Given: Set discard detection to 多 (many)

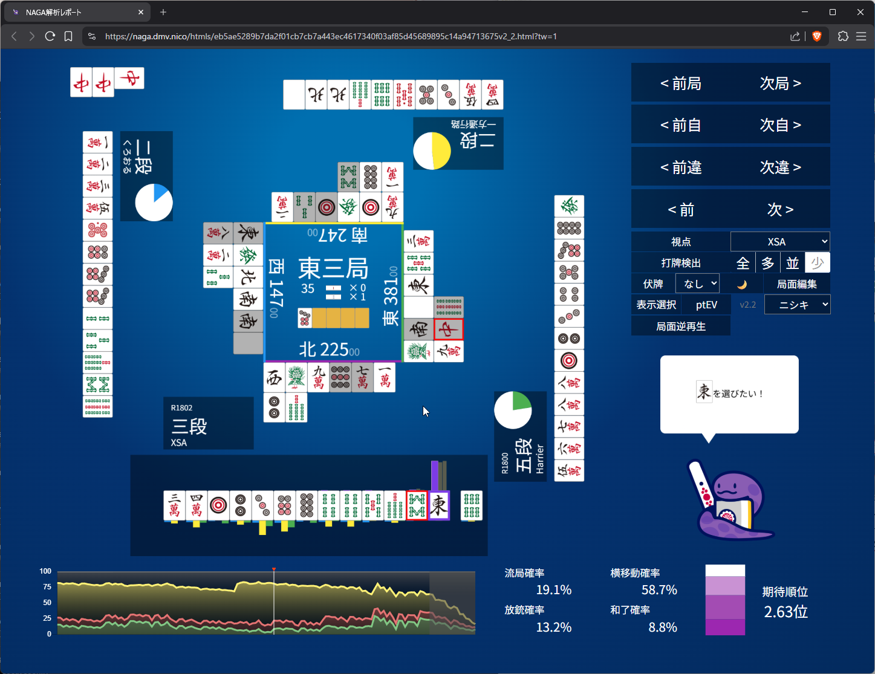Looking at the screenshot, I should [767, 263].
